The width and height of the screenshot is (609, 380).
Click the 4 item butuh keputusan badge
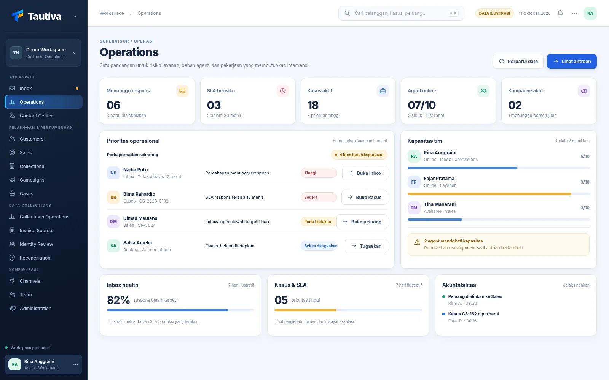(359, 155)
